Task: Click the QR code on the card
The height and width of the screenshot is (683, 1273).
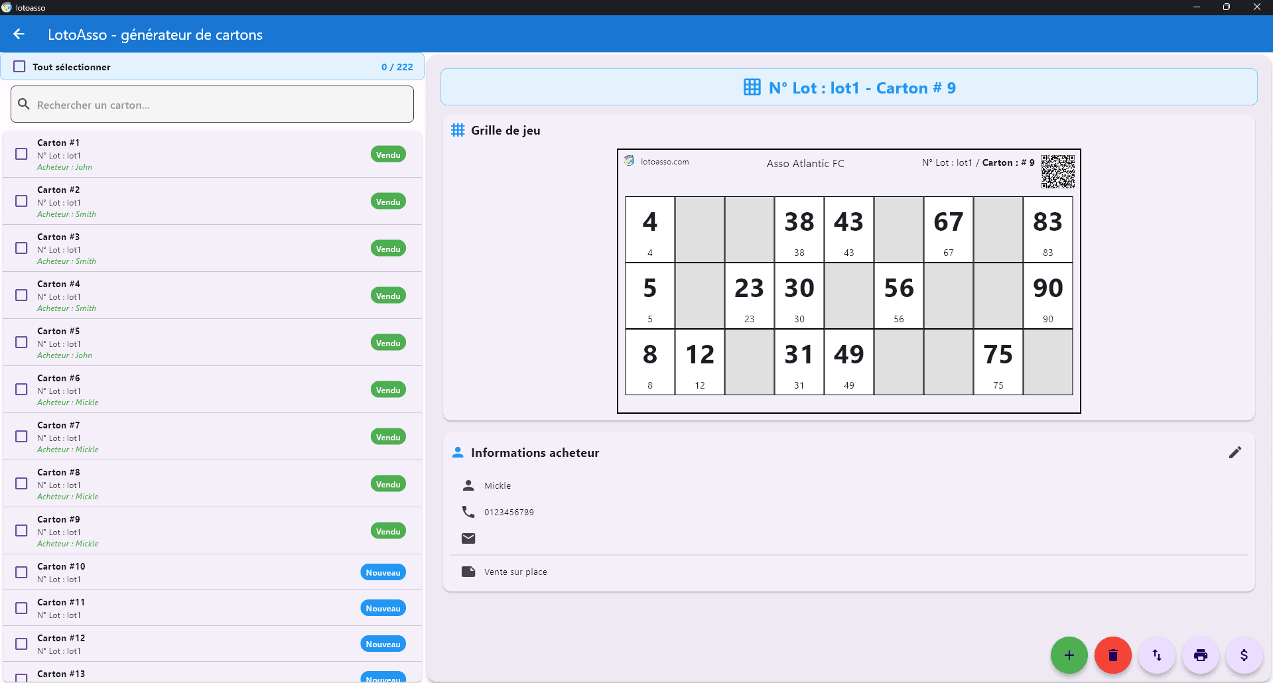Action: 1057,172
